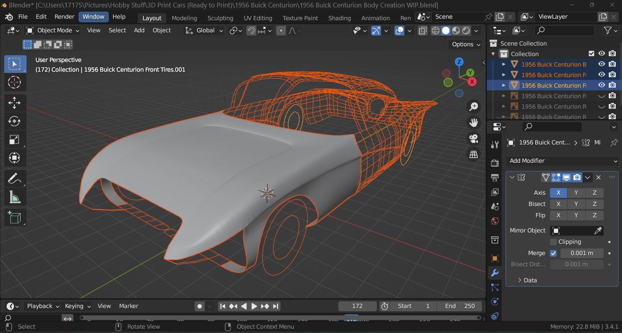Collapse the Mirror modifier panel
This screenshot has width=622, height=333.
(x=512, y=178)
